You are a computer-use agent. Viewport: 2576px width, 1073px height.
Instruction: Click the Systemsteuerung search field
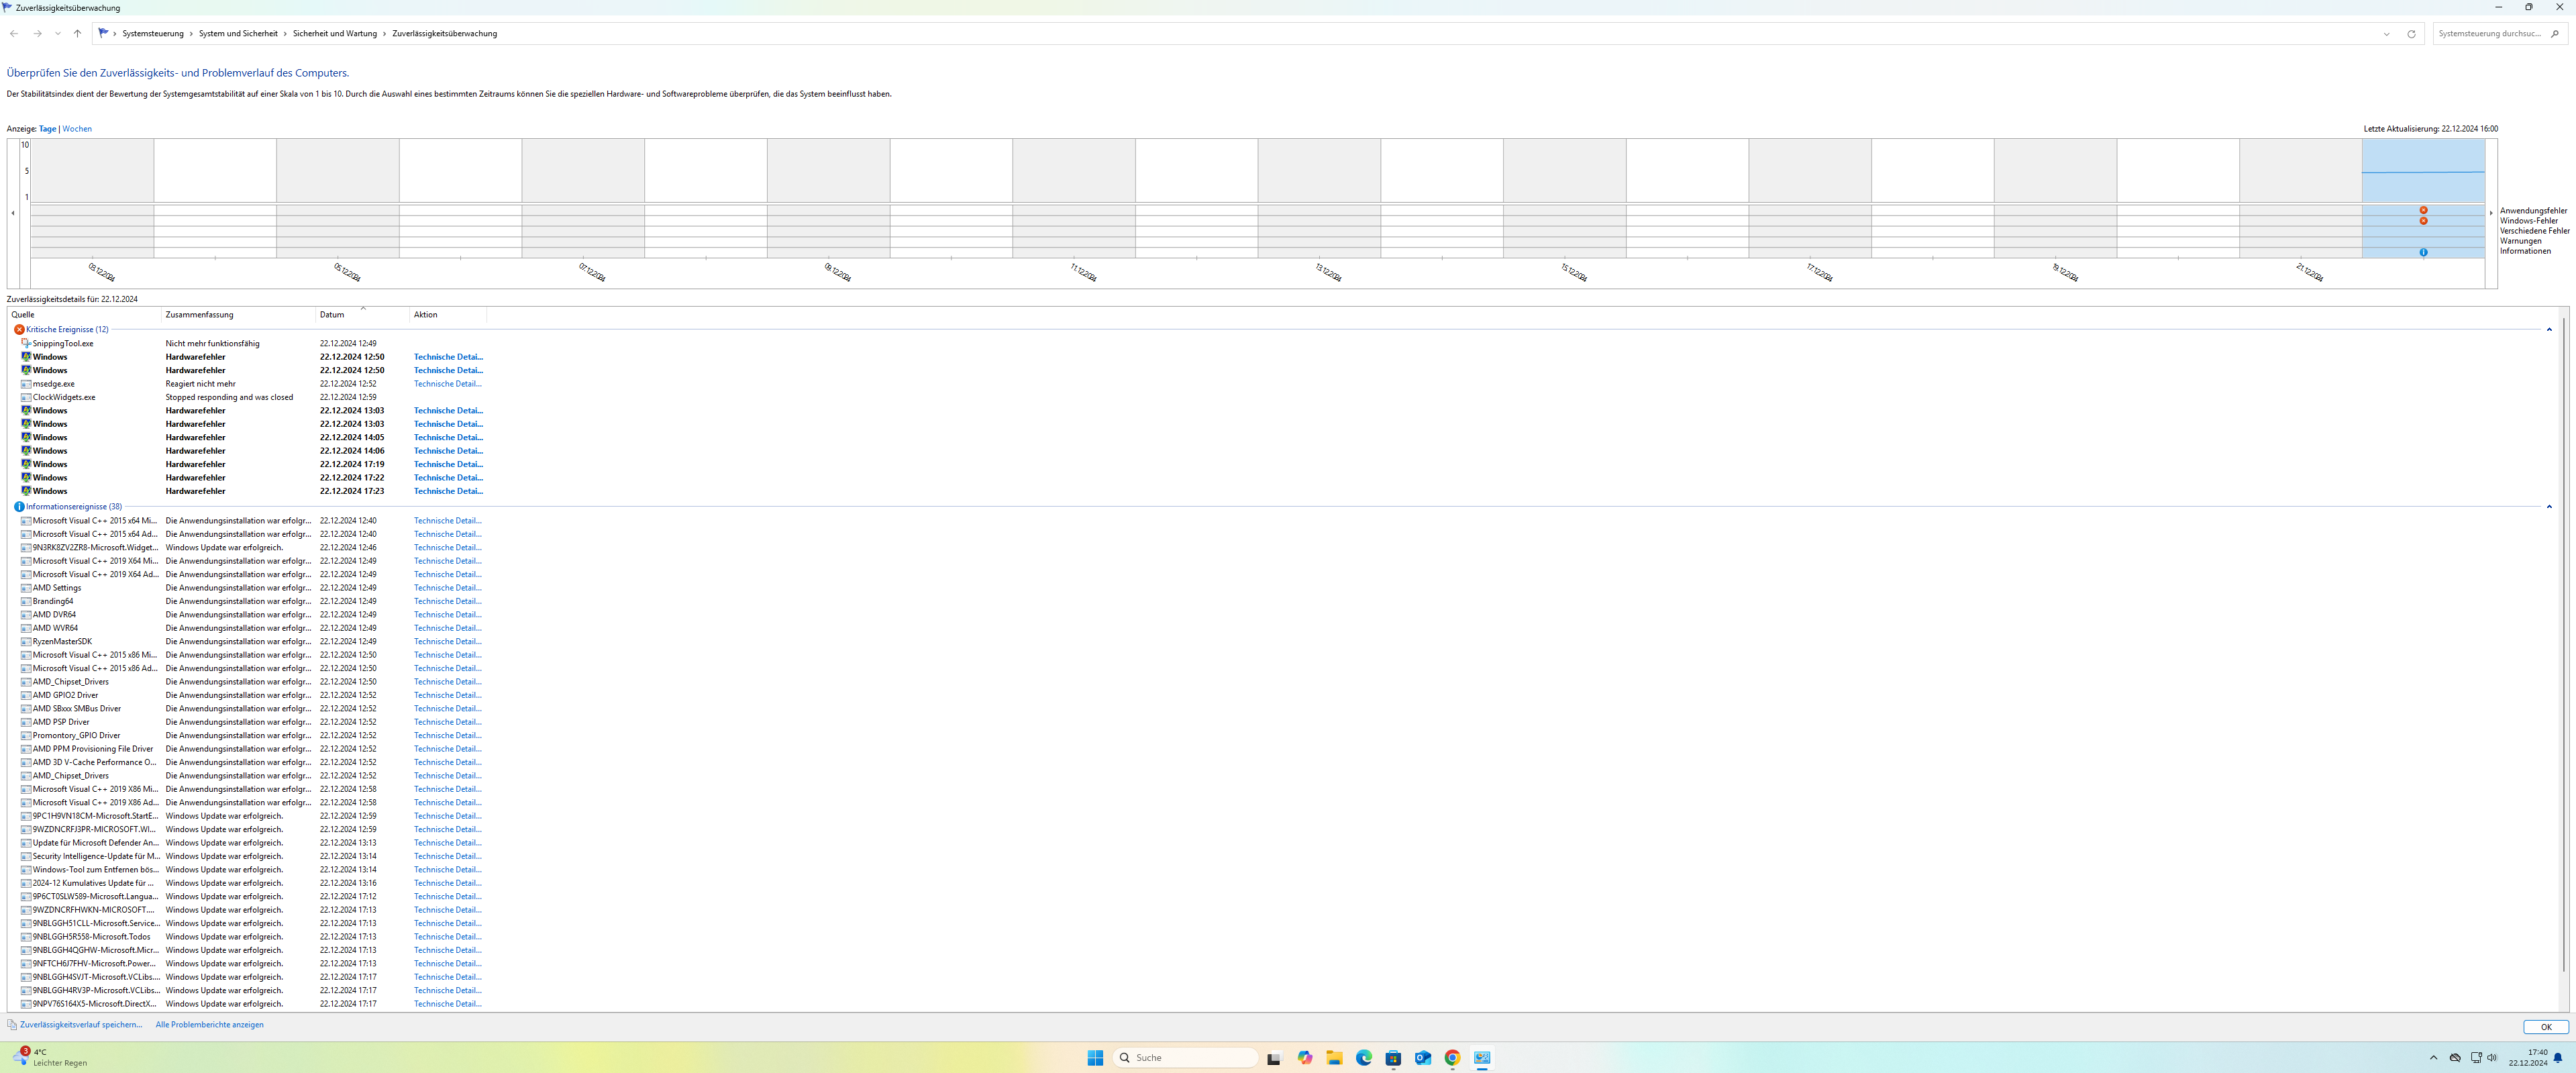(2489, 34)
